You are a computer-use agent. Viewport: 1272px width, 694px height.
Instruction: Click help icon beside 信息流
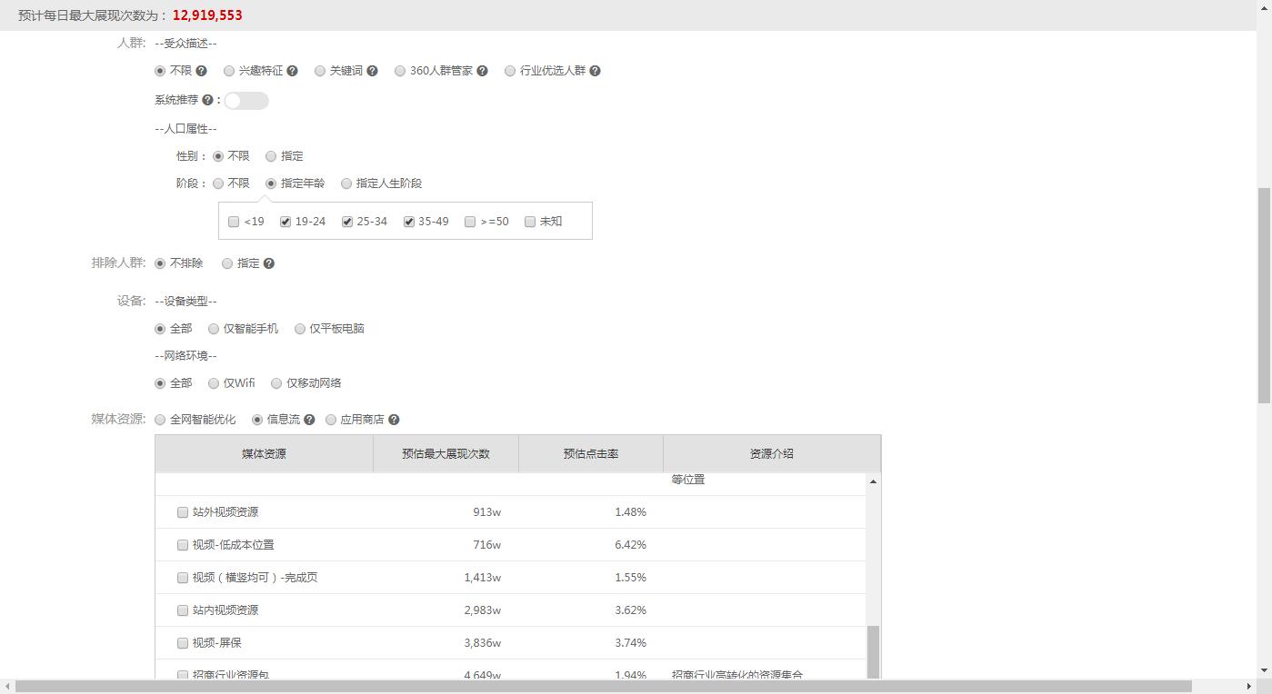pyautogui.click(x=309, y=420)
